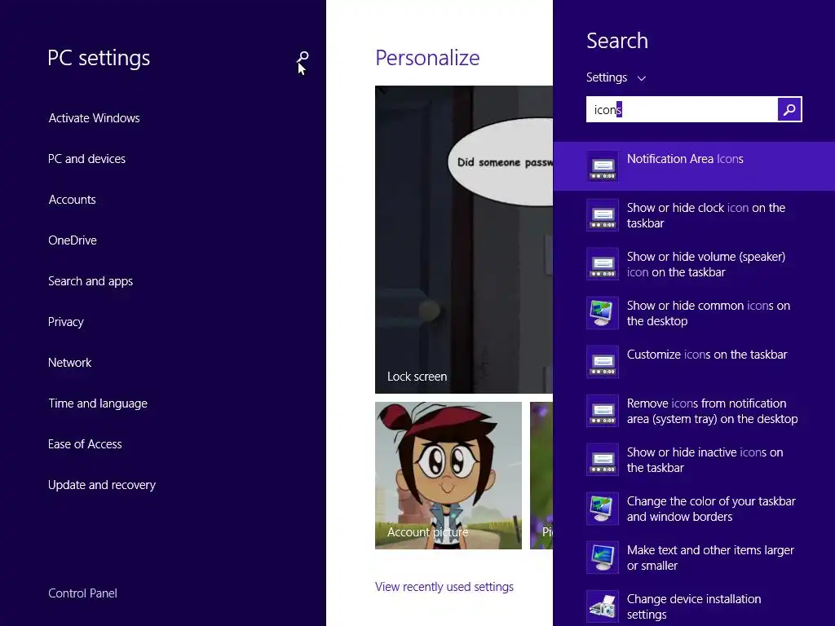The image size is (835, 626).
Task: Click the monitor icon for common desktop icons result
Action: pyautogui.click(x=603, y=313)
